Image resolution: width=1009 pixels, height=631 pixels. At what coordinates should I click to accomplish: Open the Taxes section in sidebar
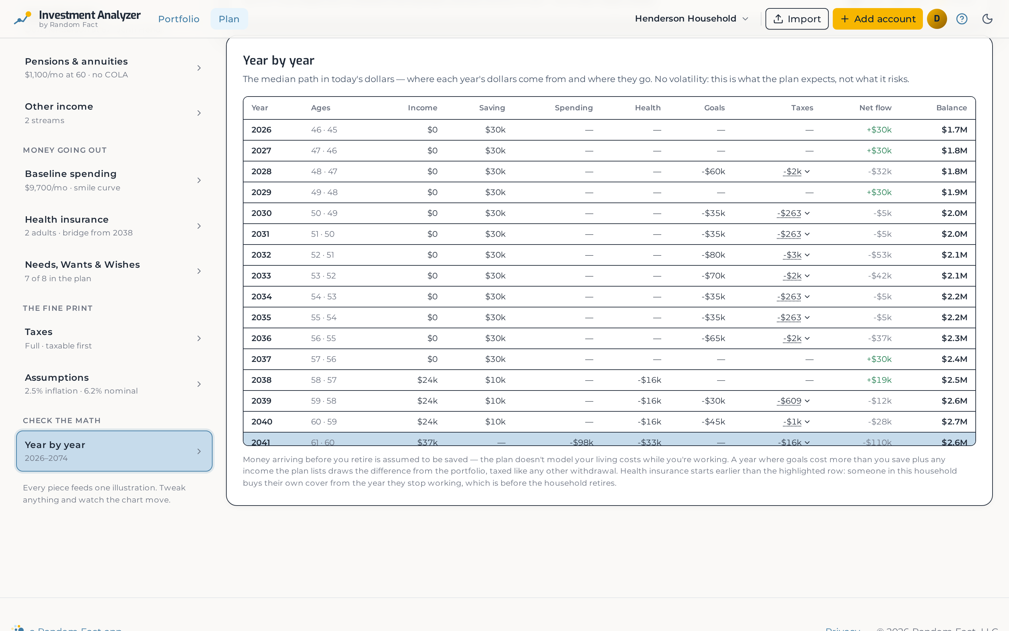[x=114, y=338]
